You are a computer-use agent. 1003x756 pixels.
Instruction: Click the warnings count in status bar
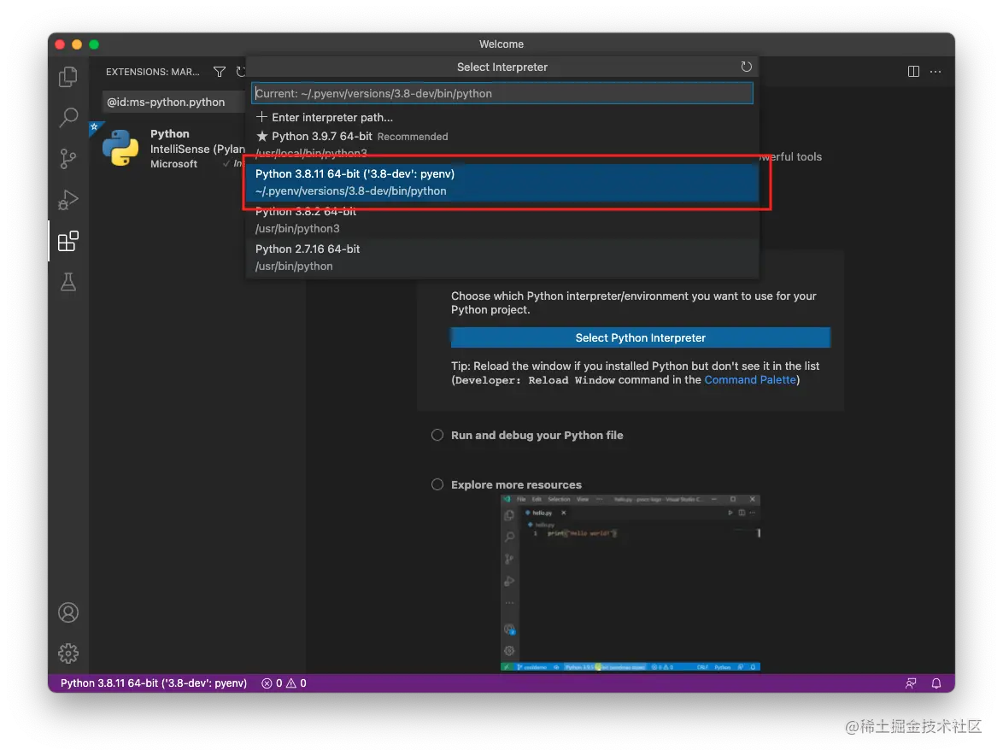[296, 683]
